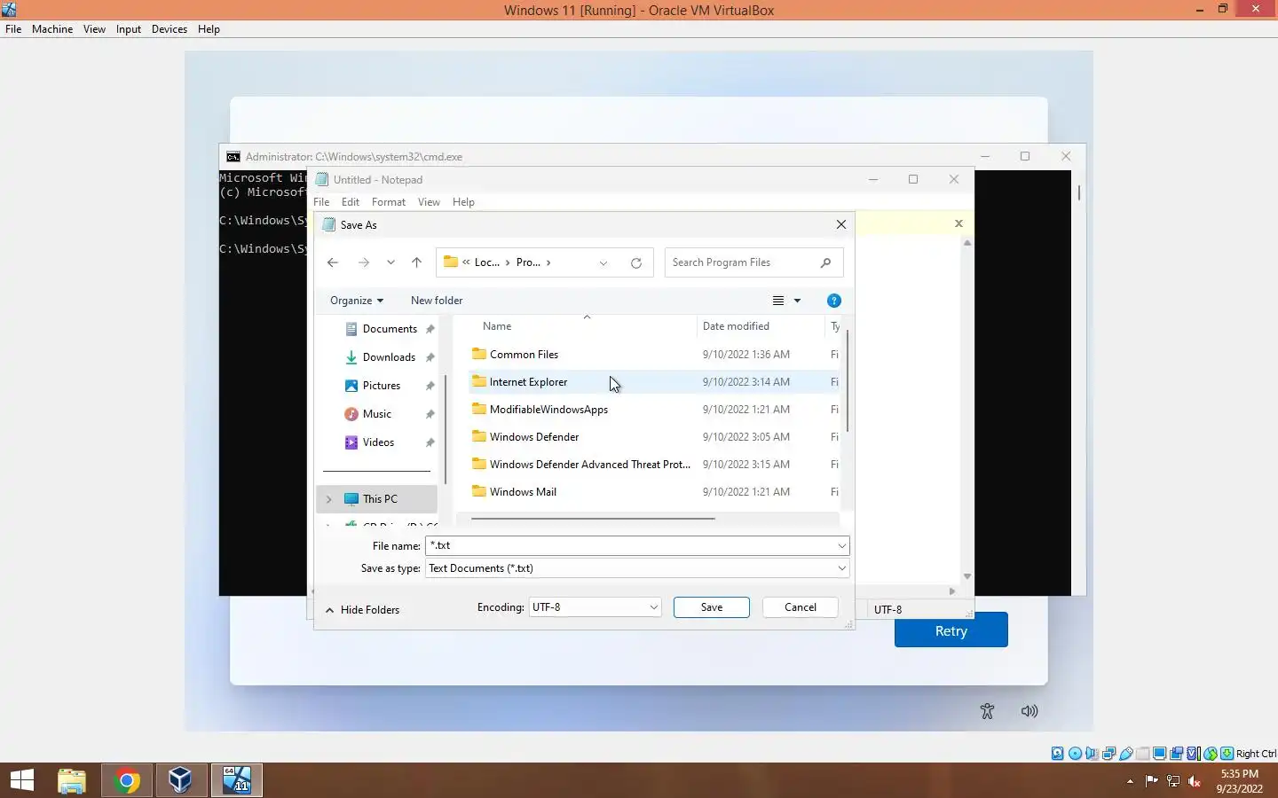Viewport: 1278px width, 798px height.
Task: Expand the This PC tree node
Action: point(328,499)
